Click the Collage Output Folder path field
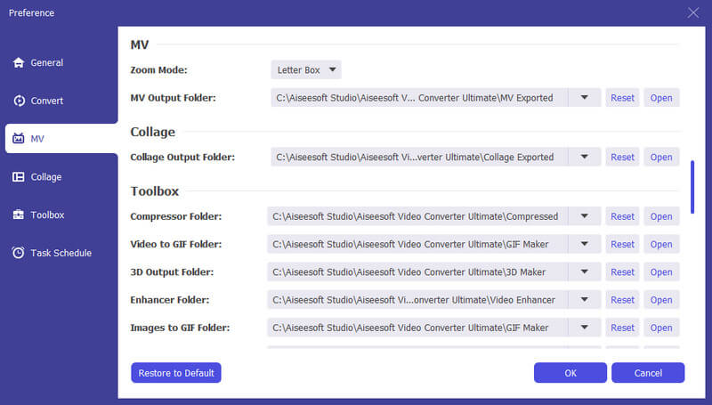712x405 pixels. (x=419, y=157)
